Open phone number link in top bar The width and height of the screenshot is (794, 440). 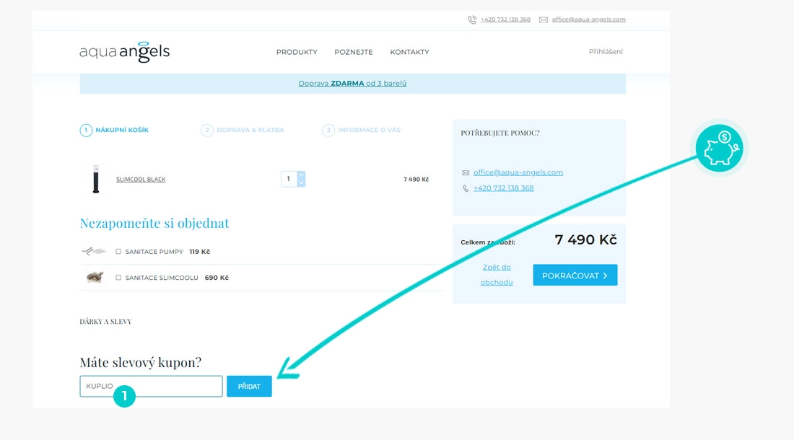[x=505, y=19]
